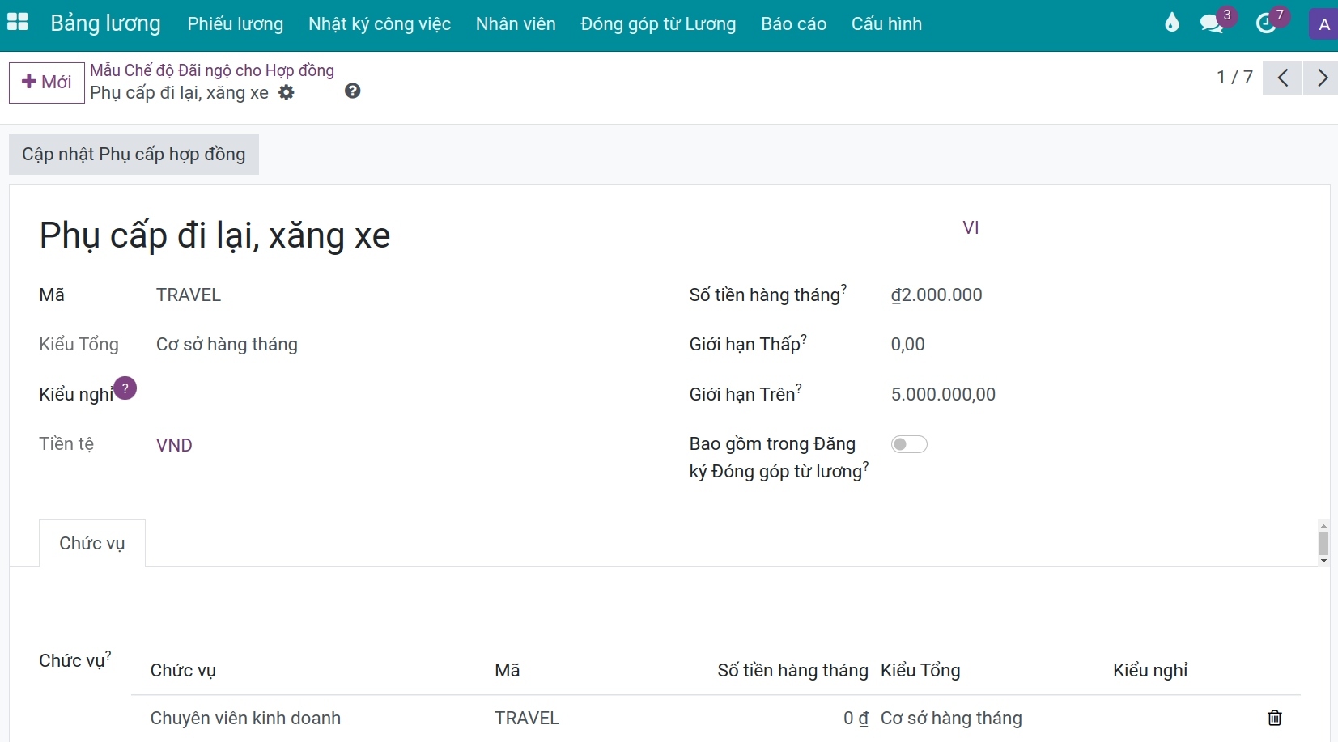The image size is (1338, 742).
Task: Edit the record title Phụ cấp đi lại
Action: click(x=215, y=235)
